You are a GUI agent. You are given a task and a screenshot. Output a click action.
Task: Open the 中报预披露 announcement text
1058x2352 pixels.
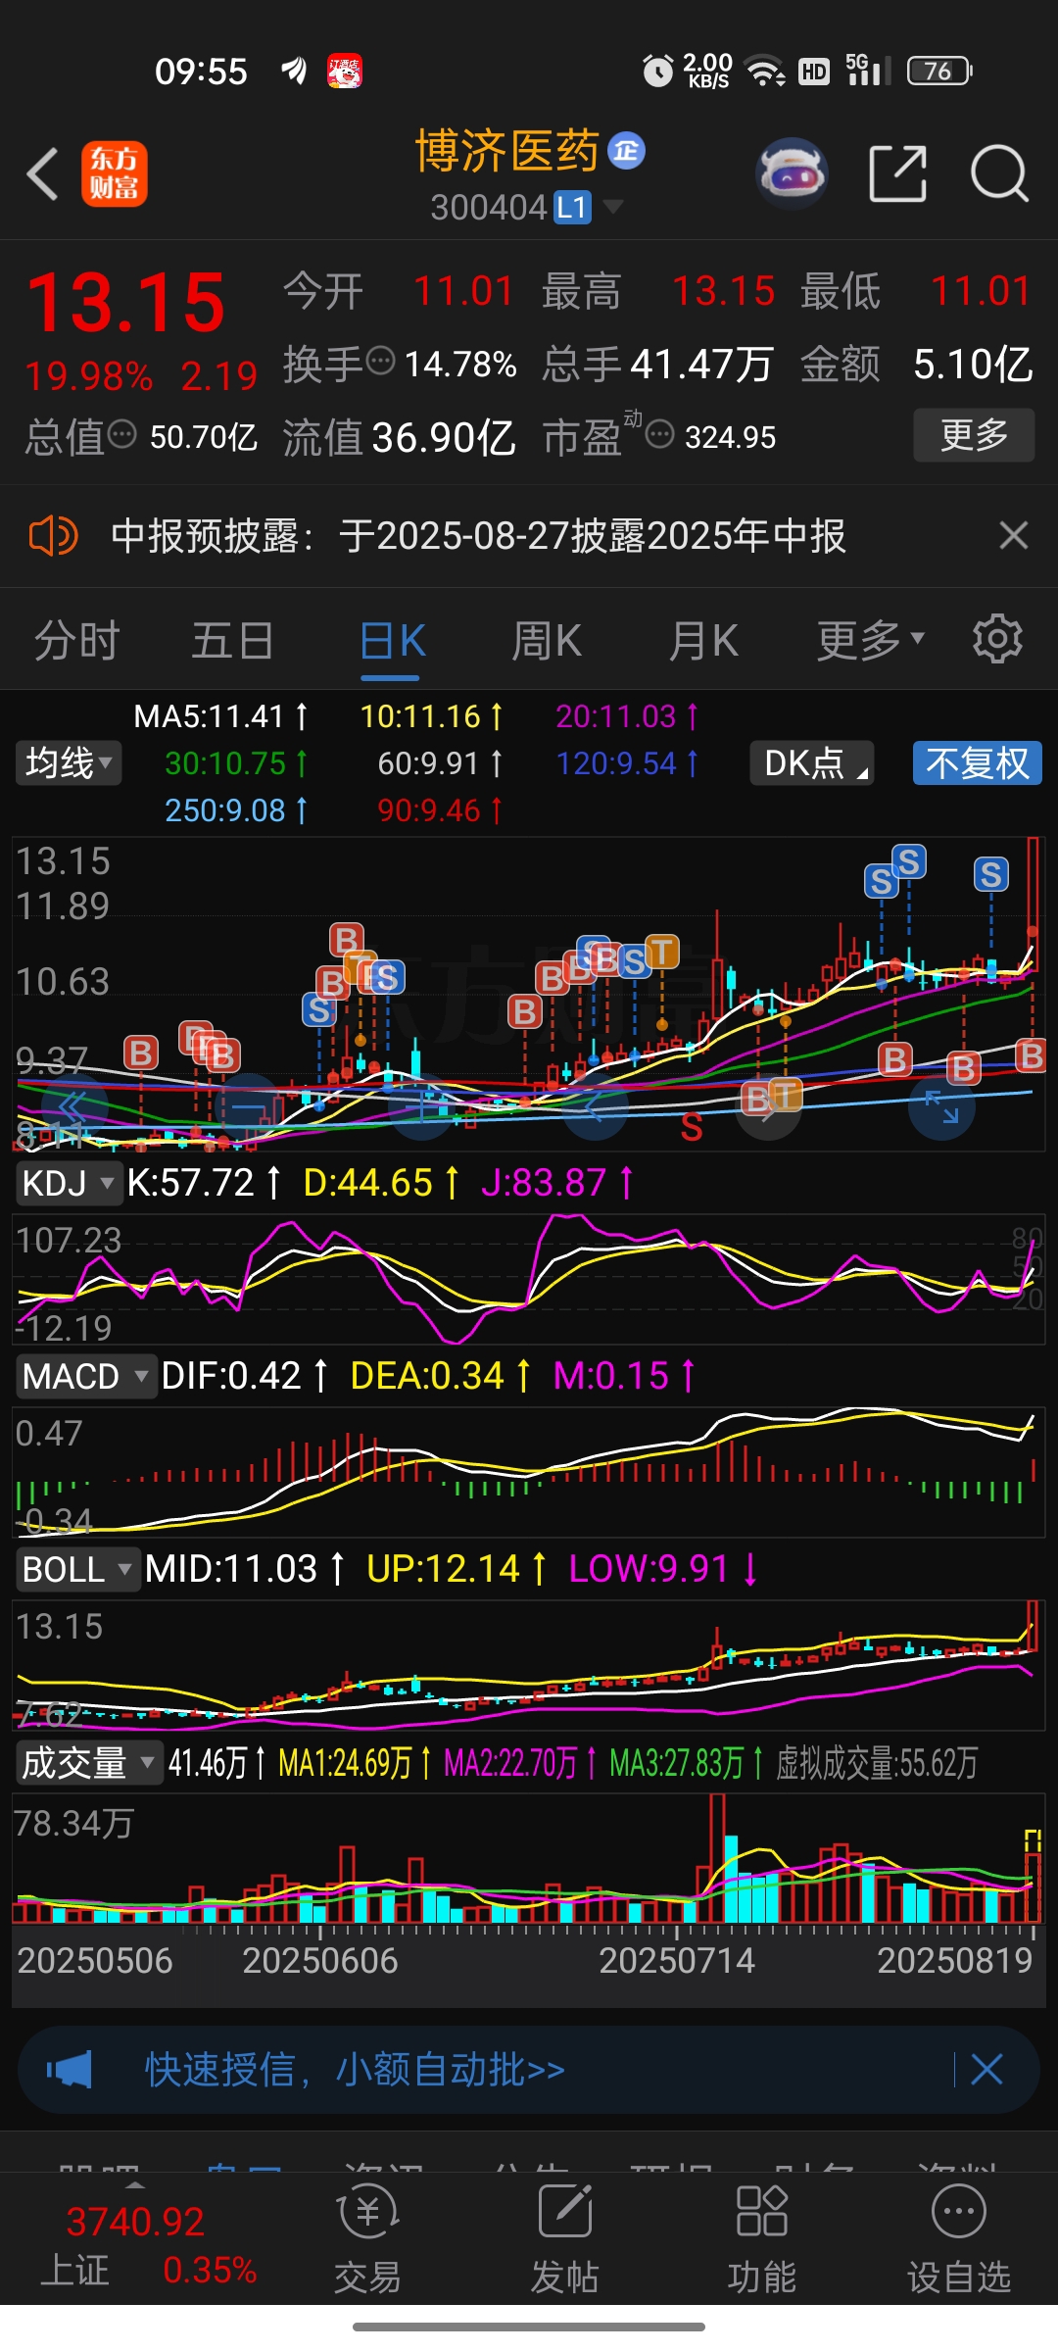478,536
